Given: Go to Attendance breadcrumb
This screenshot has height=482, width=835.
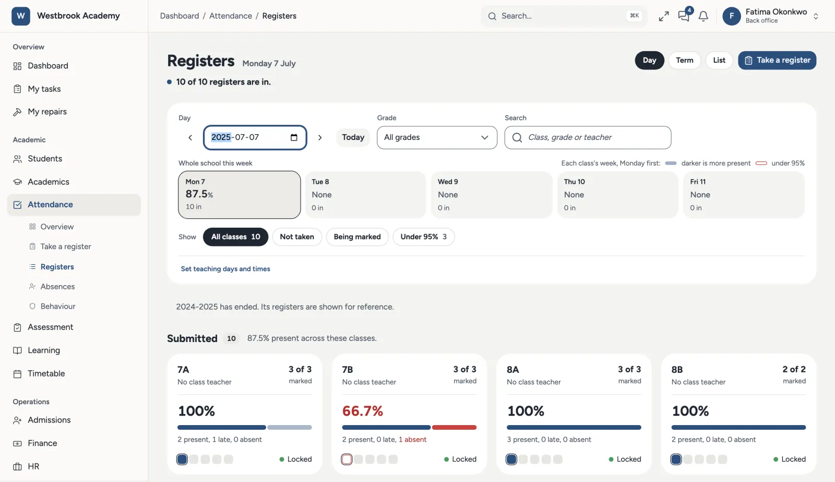Looking at the screenshot, I should coord(231,16).
